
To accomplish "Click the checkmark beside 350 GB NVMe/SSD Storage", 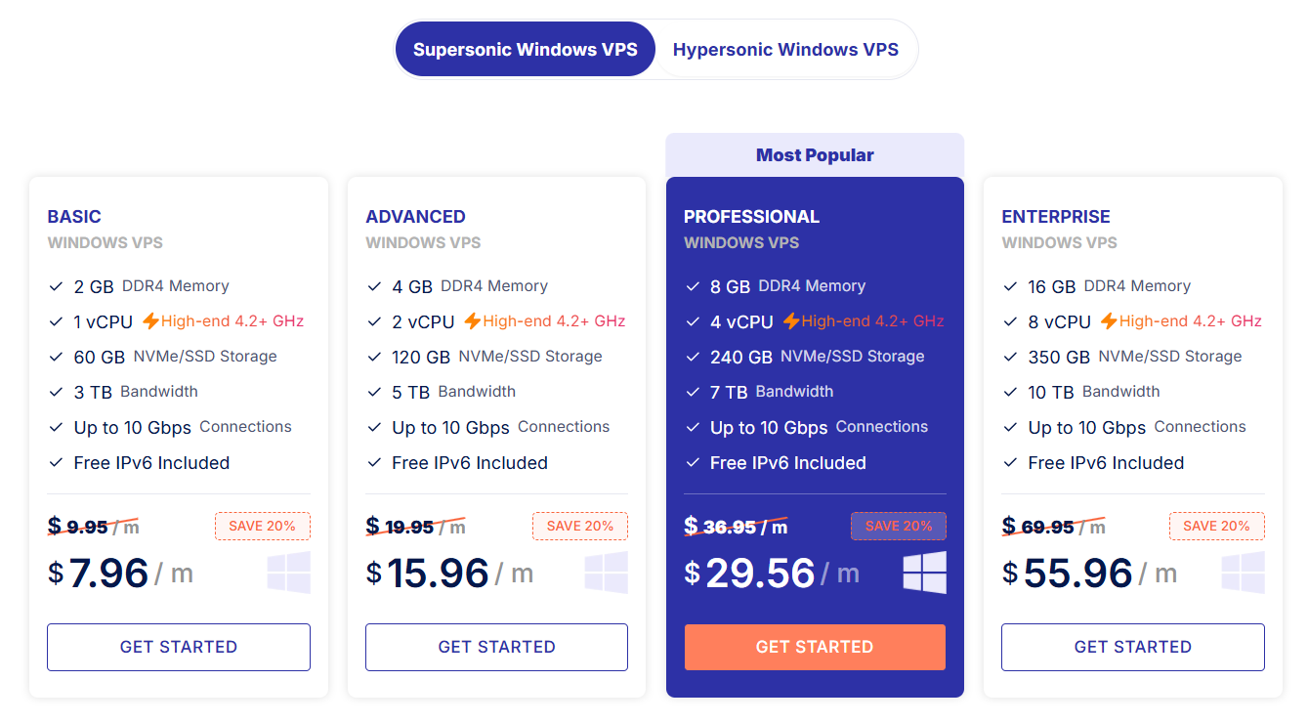I will pos(1010,357).
